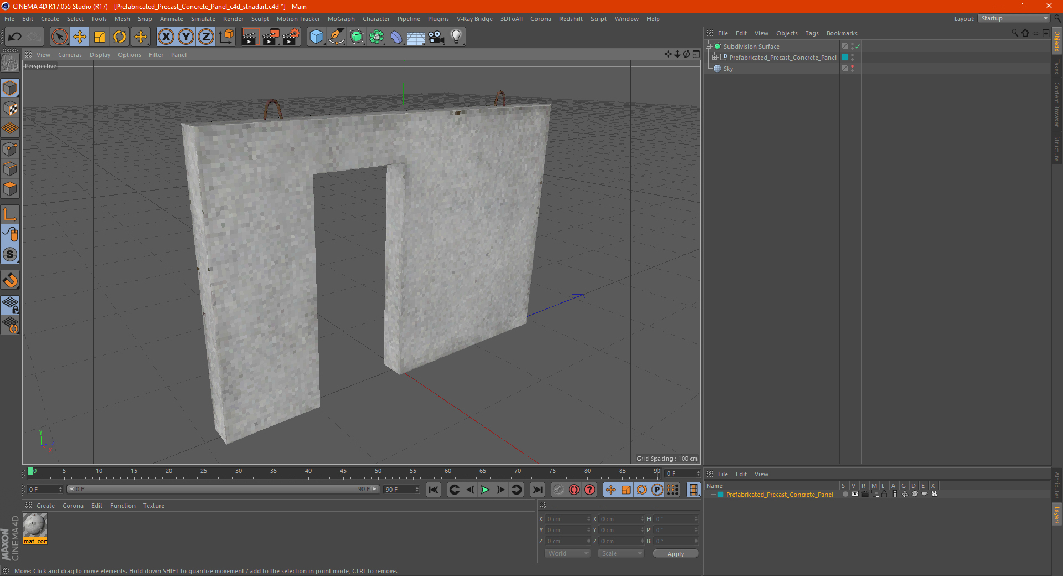Click the X position 0 cm field
The image size is (1063, 576).
[x=568, y=519]
